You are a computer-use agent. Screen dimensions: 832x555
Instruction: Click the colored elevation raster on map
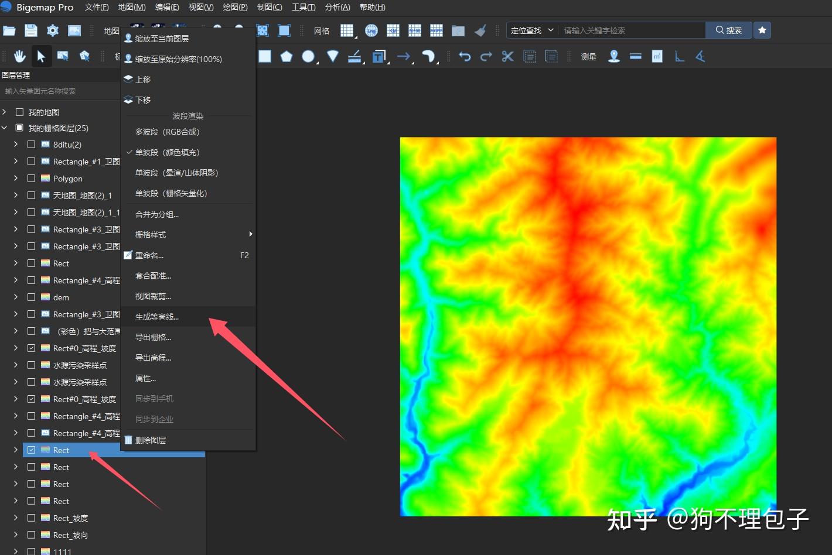click(x=588, y=327)
